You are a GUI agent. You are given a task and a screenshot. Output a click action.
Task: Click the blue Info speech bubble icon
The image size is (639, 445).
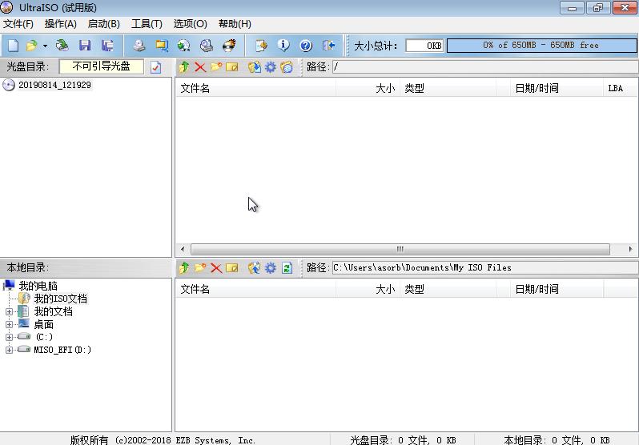click(283, 46)
